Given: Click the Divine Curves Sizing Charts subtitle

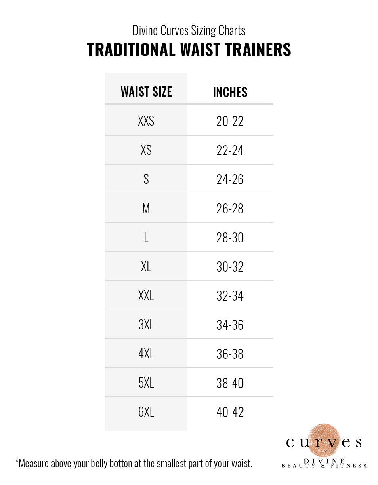Looking at the screenshot, I should 189,30.
